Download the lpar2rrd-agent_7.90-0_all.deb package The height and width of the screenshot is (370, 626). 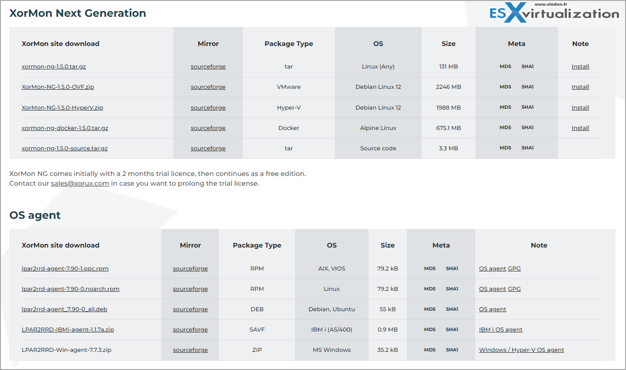(64, 309)
